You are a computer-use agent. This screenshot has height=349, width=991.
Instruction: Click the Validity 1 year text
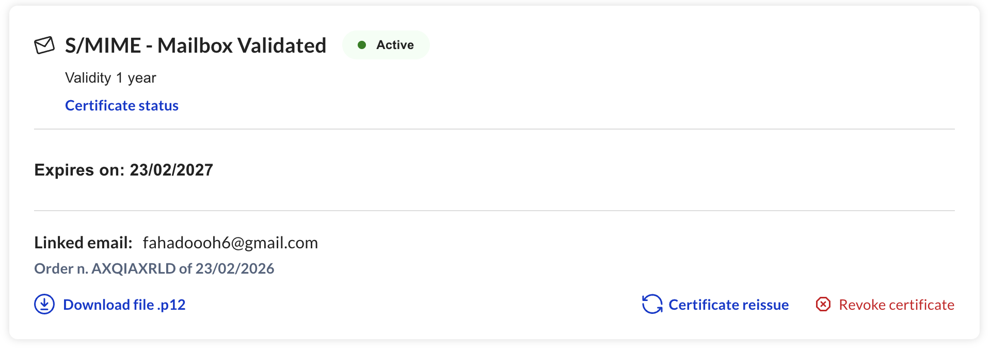pos(110,78)
